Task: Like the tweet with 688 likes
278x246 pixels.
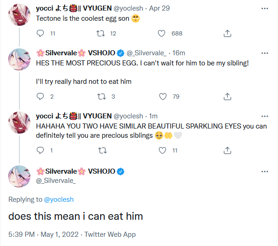Action: pos(162,33)
